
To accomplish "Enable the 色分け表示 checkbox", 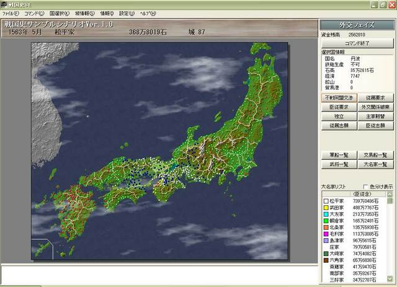I will tap(365, 187).
